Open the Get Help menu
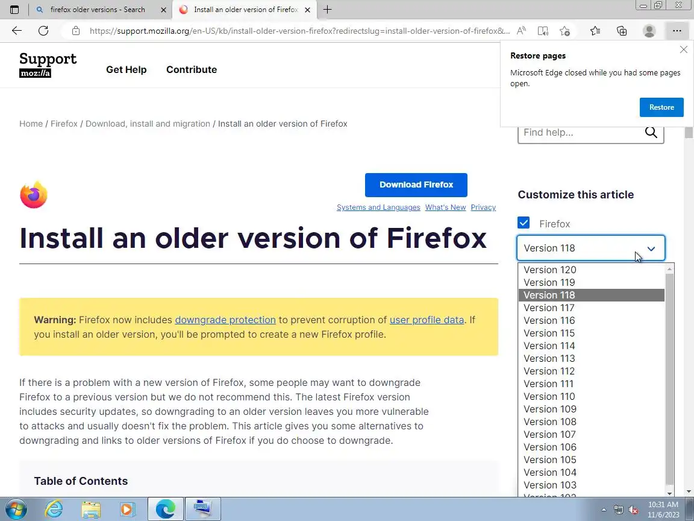The width and height of the screenshot is (694, 521). (x=126, y=69)
